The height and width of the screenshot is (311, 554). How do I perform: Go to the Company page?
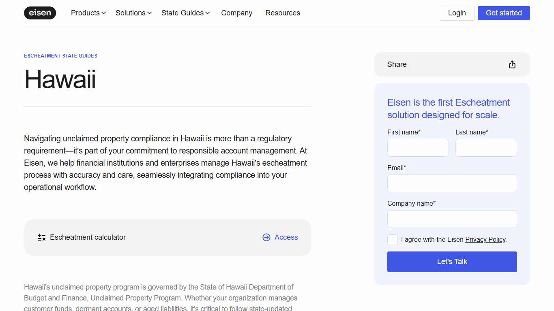[236, 13]
